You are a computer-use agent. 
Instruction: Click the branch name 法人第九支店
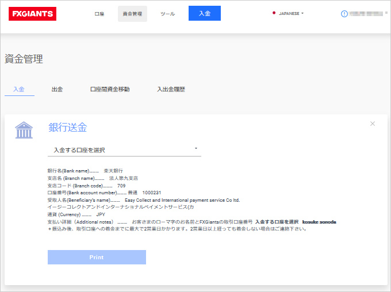pos(124,178)
